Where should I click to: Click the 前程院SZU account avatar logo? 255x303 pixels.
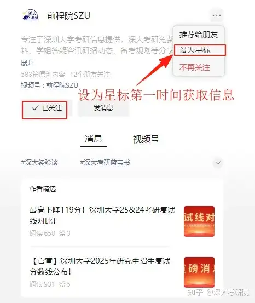click(x=30, y=15)
